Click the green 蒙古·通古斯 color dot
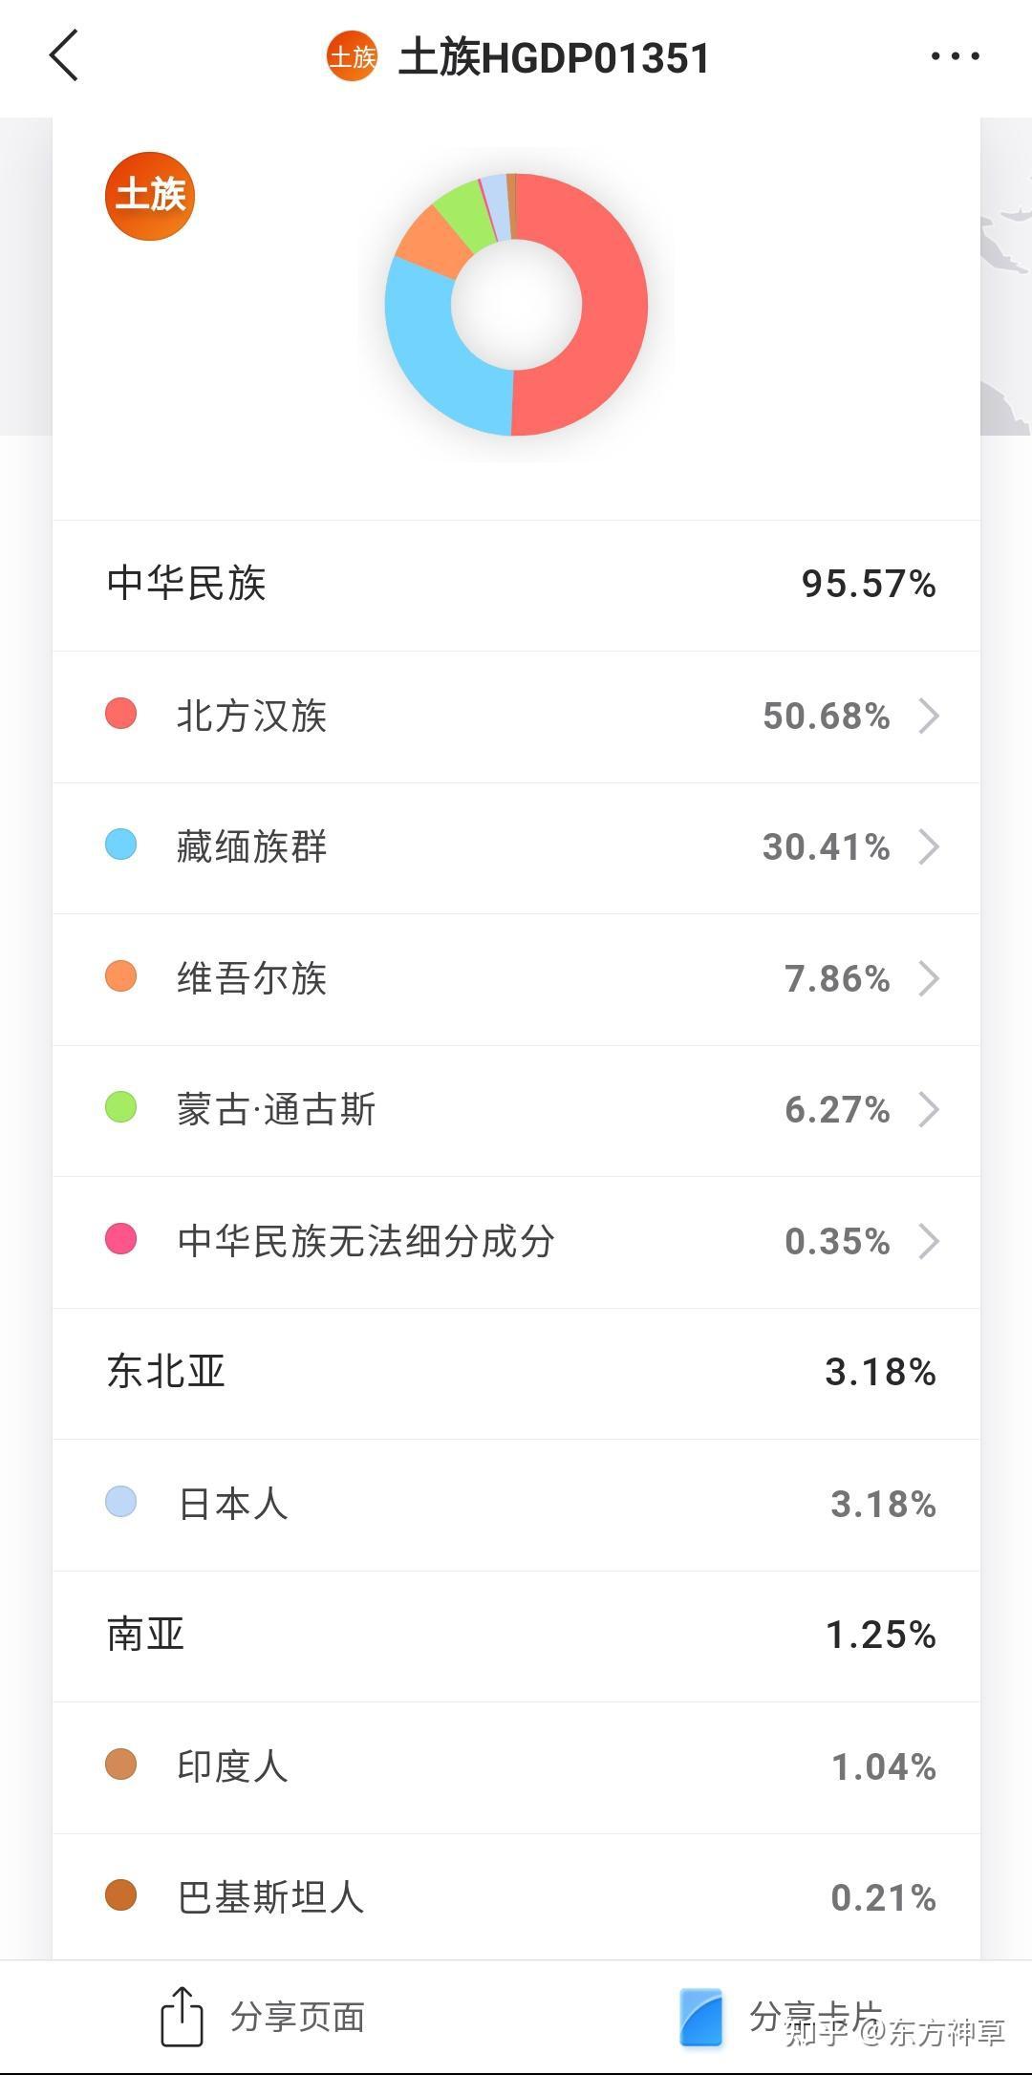This screenshot has height=2075, width=1032. 121,1107
